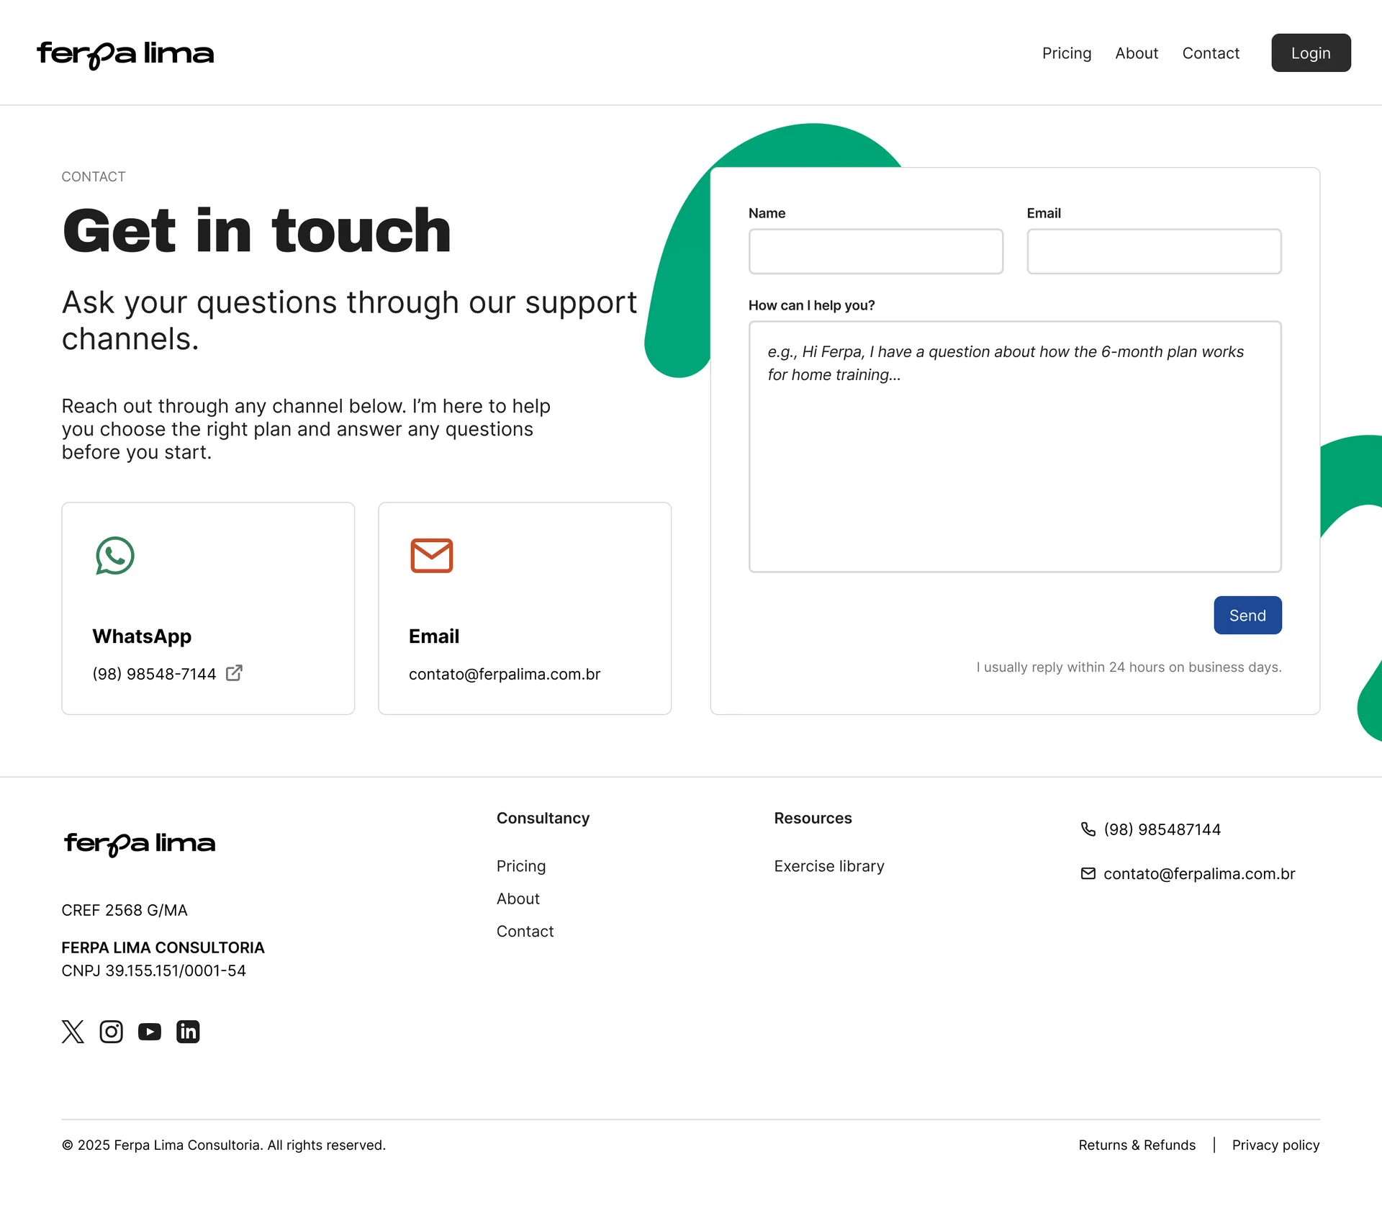This screenshot has width=1382, height=1216.
Task: Open the Exercise library link
Action: coord(829,866)
